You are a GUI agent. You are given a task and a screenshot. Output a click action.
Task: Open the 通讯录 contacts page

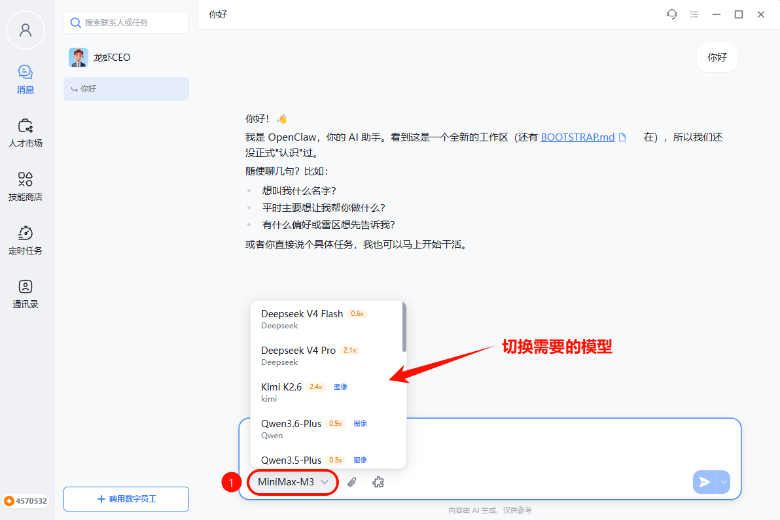point(26,294)
